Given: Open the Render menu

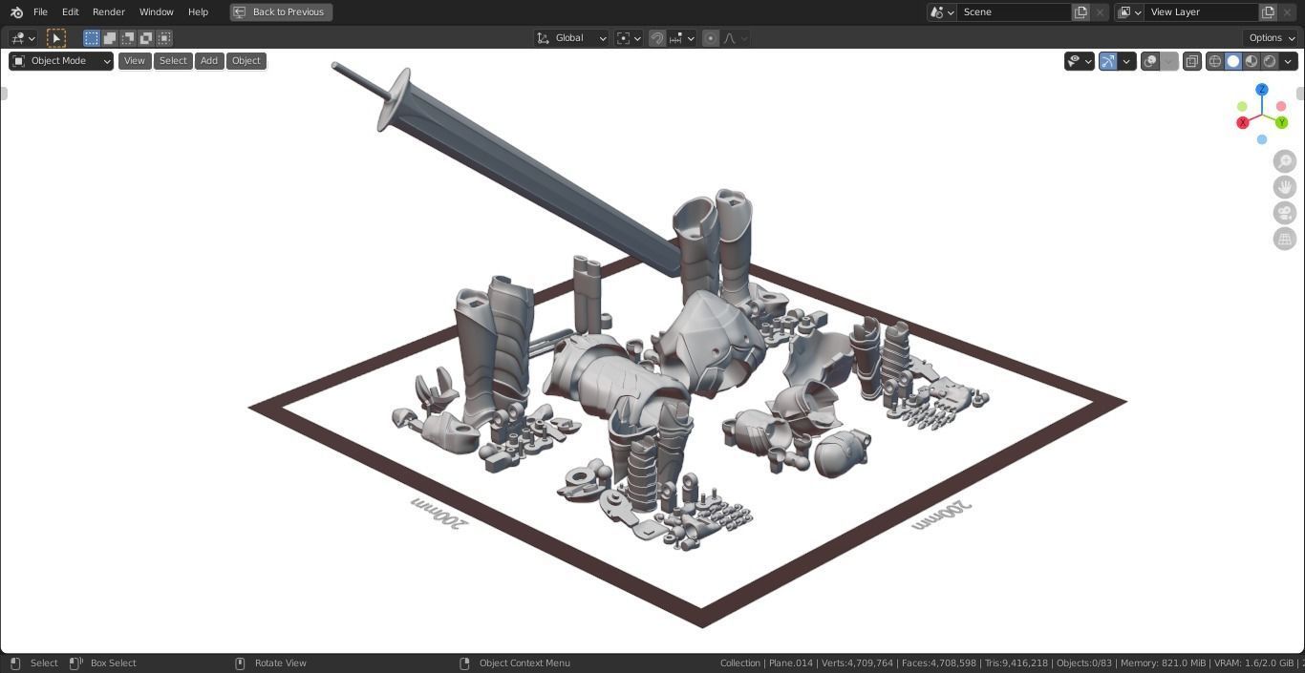Looking at the screenshot, I should 108,12.
